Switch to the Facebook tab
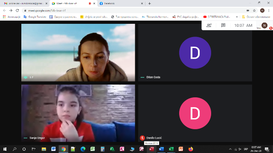The height and width of the screenshot is (153, 273). pos(121,3)
